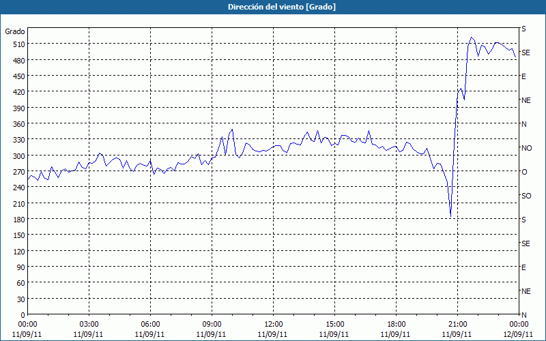Screen dimensions: 546x341
Task: Click the 390 degree axis label
Action: click(19, 108)
